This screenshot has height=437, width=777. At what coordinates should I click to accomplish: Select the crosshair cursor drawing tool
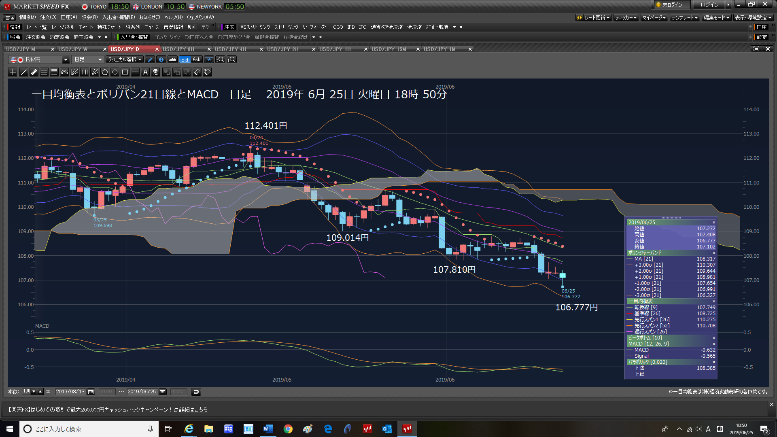pyautogui.click(x=13, y=72)
